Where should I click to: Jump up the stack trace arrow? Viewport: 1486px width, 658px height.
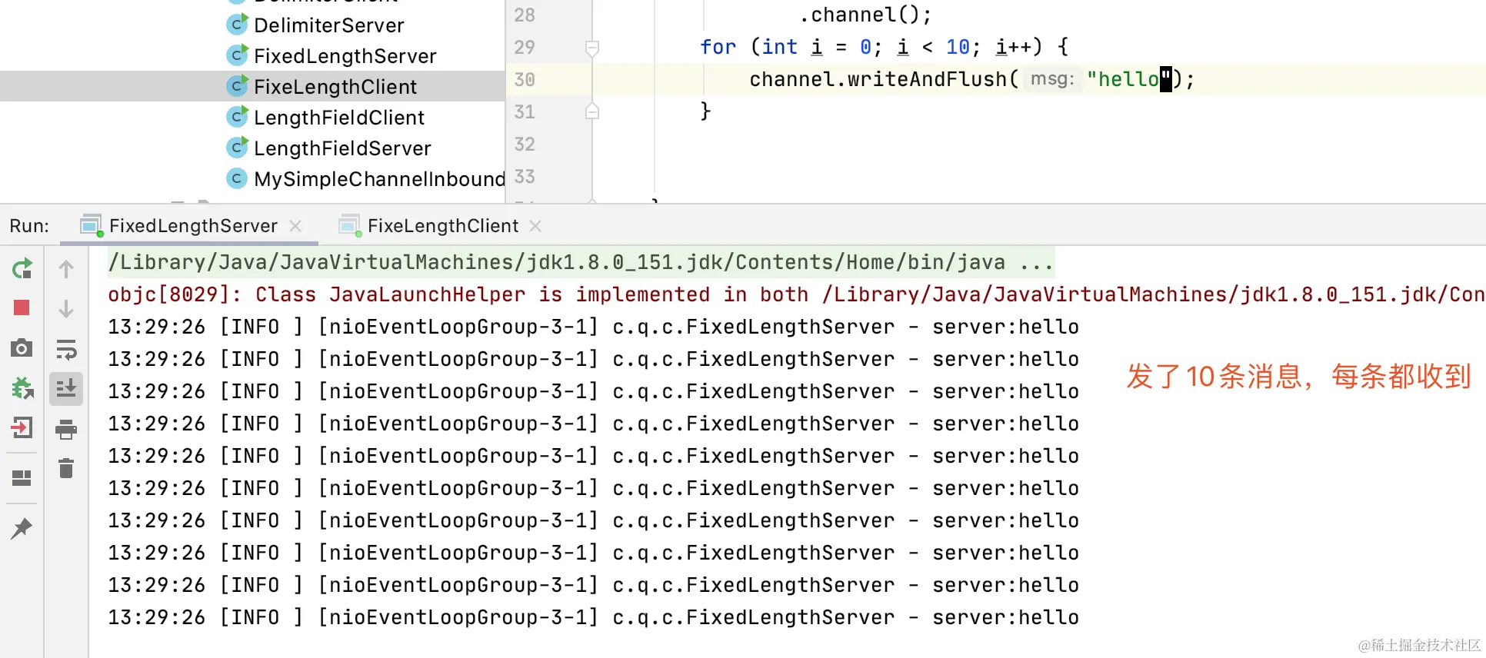point(66,268)
